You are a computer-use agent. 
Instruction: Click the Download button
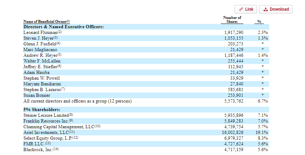click(276, 9)
